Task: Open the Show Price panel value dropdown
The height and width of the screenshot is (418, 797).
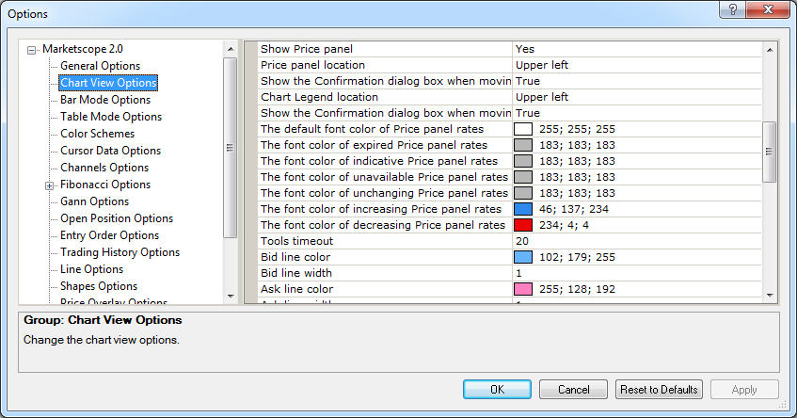Action: pyautogui.click(x=637, y=49)
